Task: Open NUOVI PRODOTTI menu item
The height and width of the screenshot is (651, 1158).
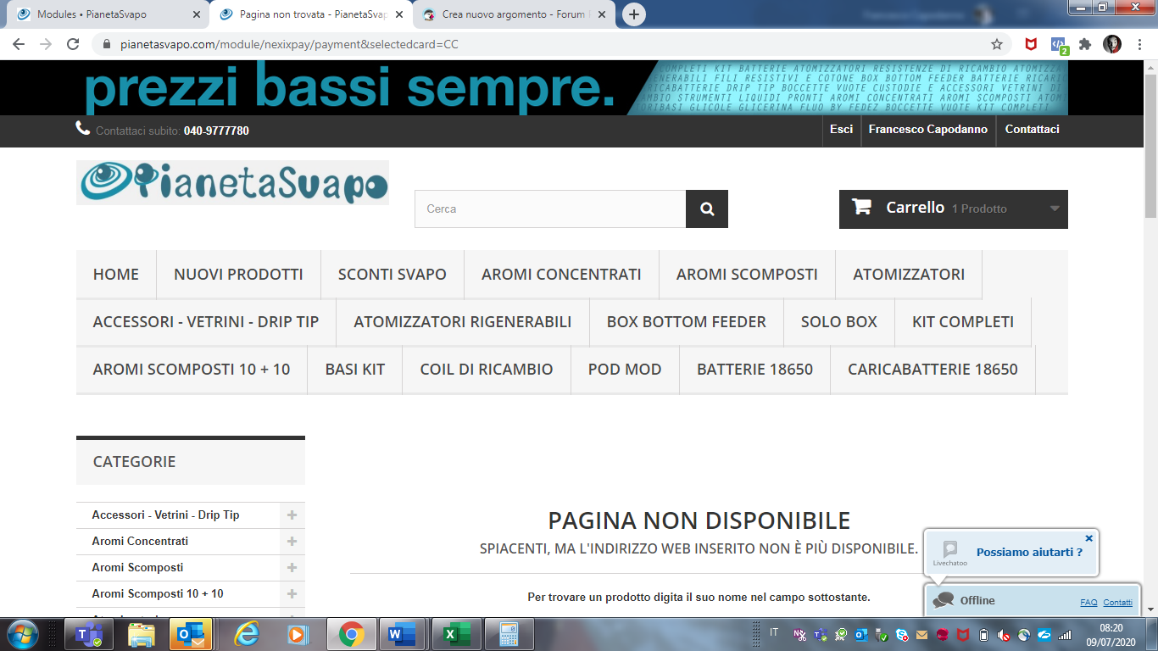Action: 238,274
